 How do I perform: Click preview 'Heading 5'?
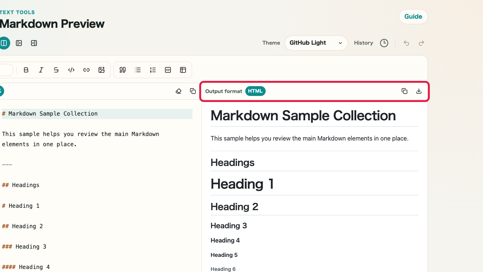point(224,255)
